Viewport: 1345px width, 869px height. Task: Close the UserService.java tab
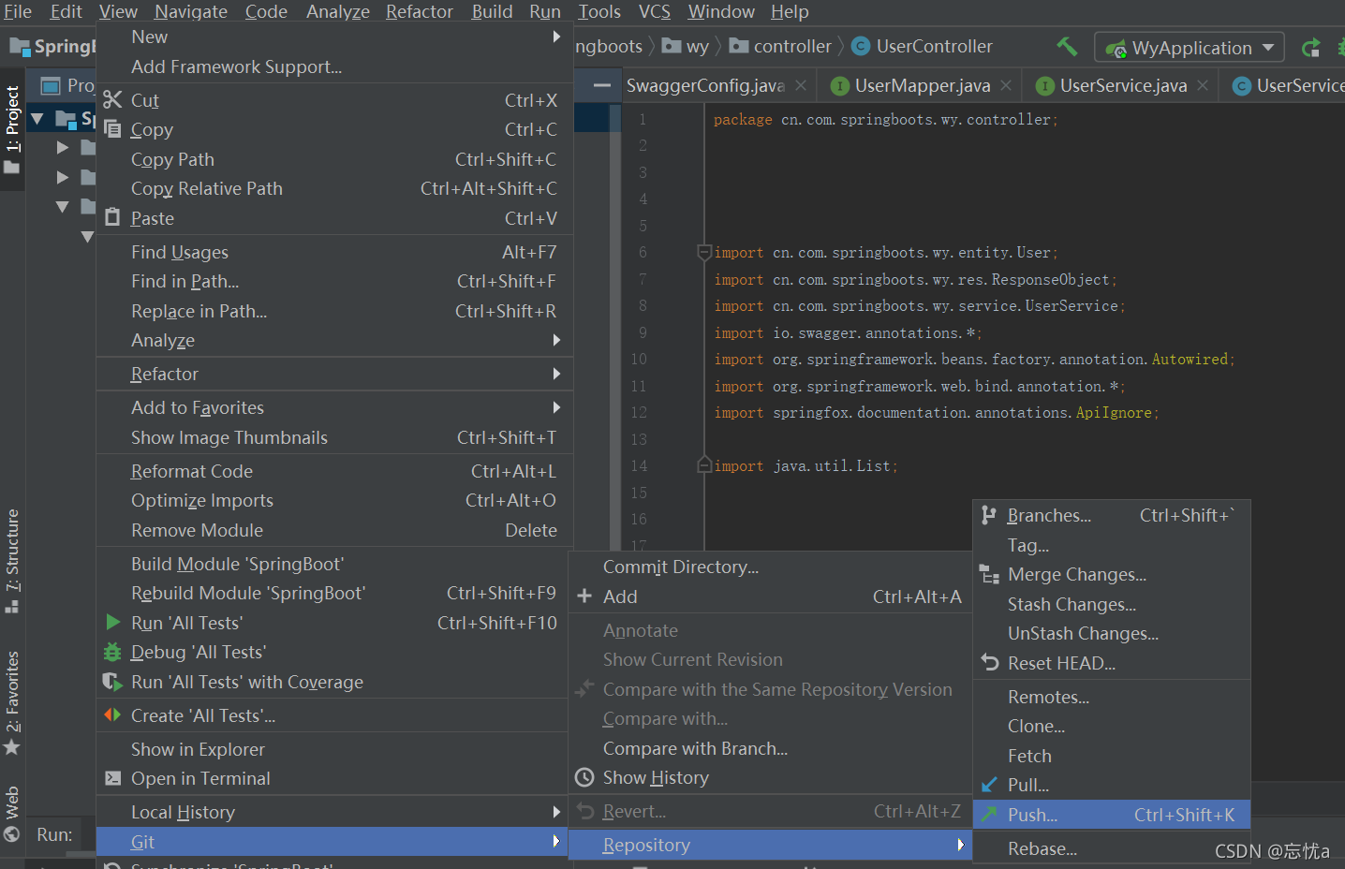pyautogui.click(x=1203, y=85)
